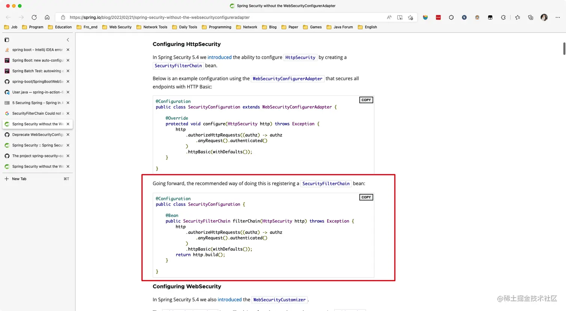Open the Favorites panel from the toolbar

(517, 17)
